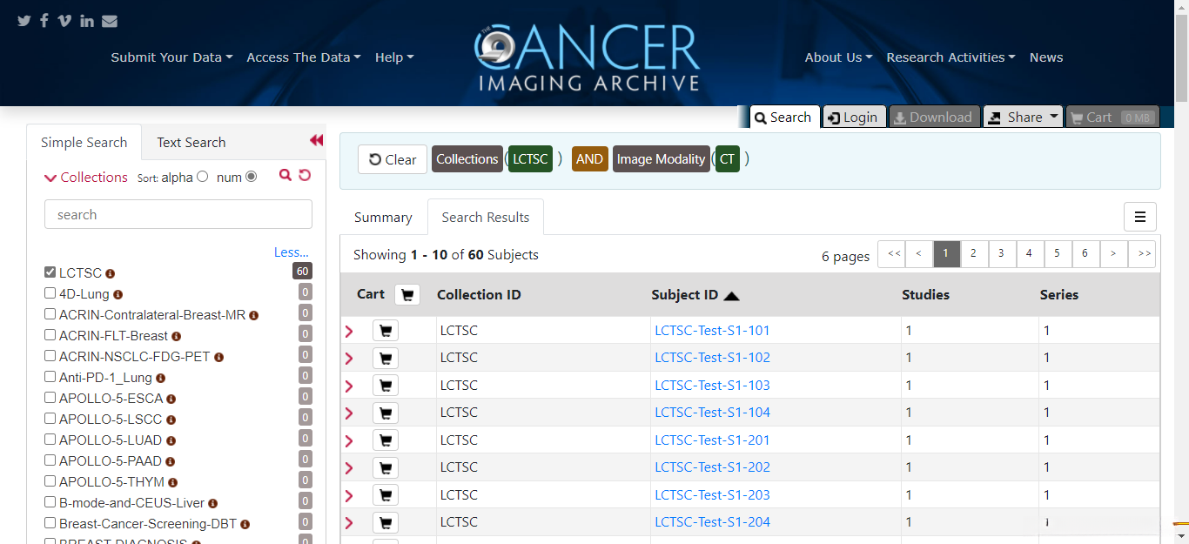Open the Share dropdown
The height and width of the screenshot is (544, 1189).
click(x=1024, y=117)
